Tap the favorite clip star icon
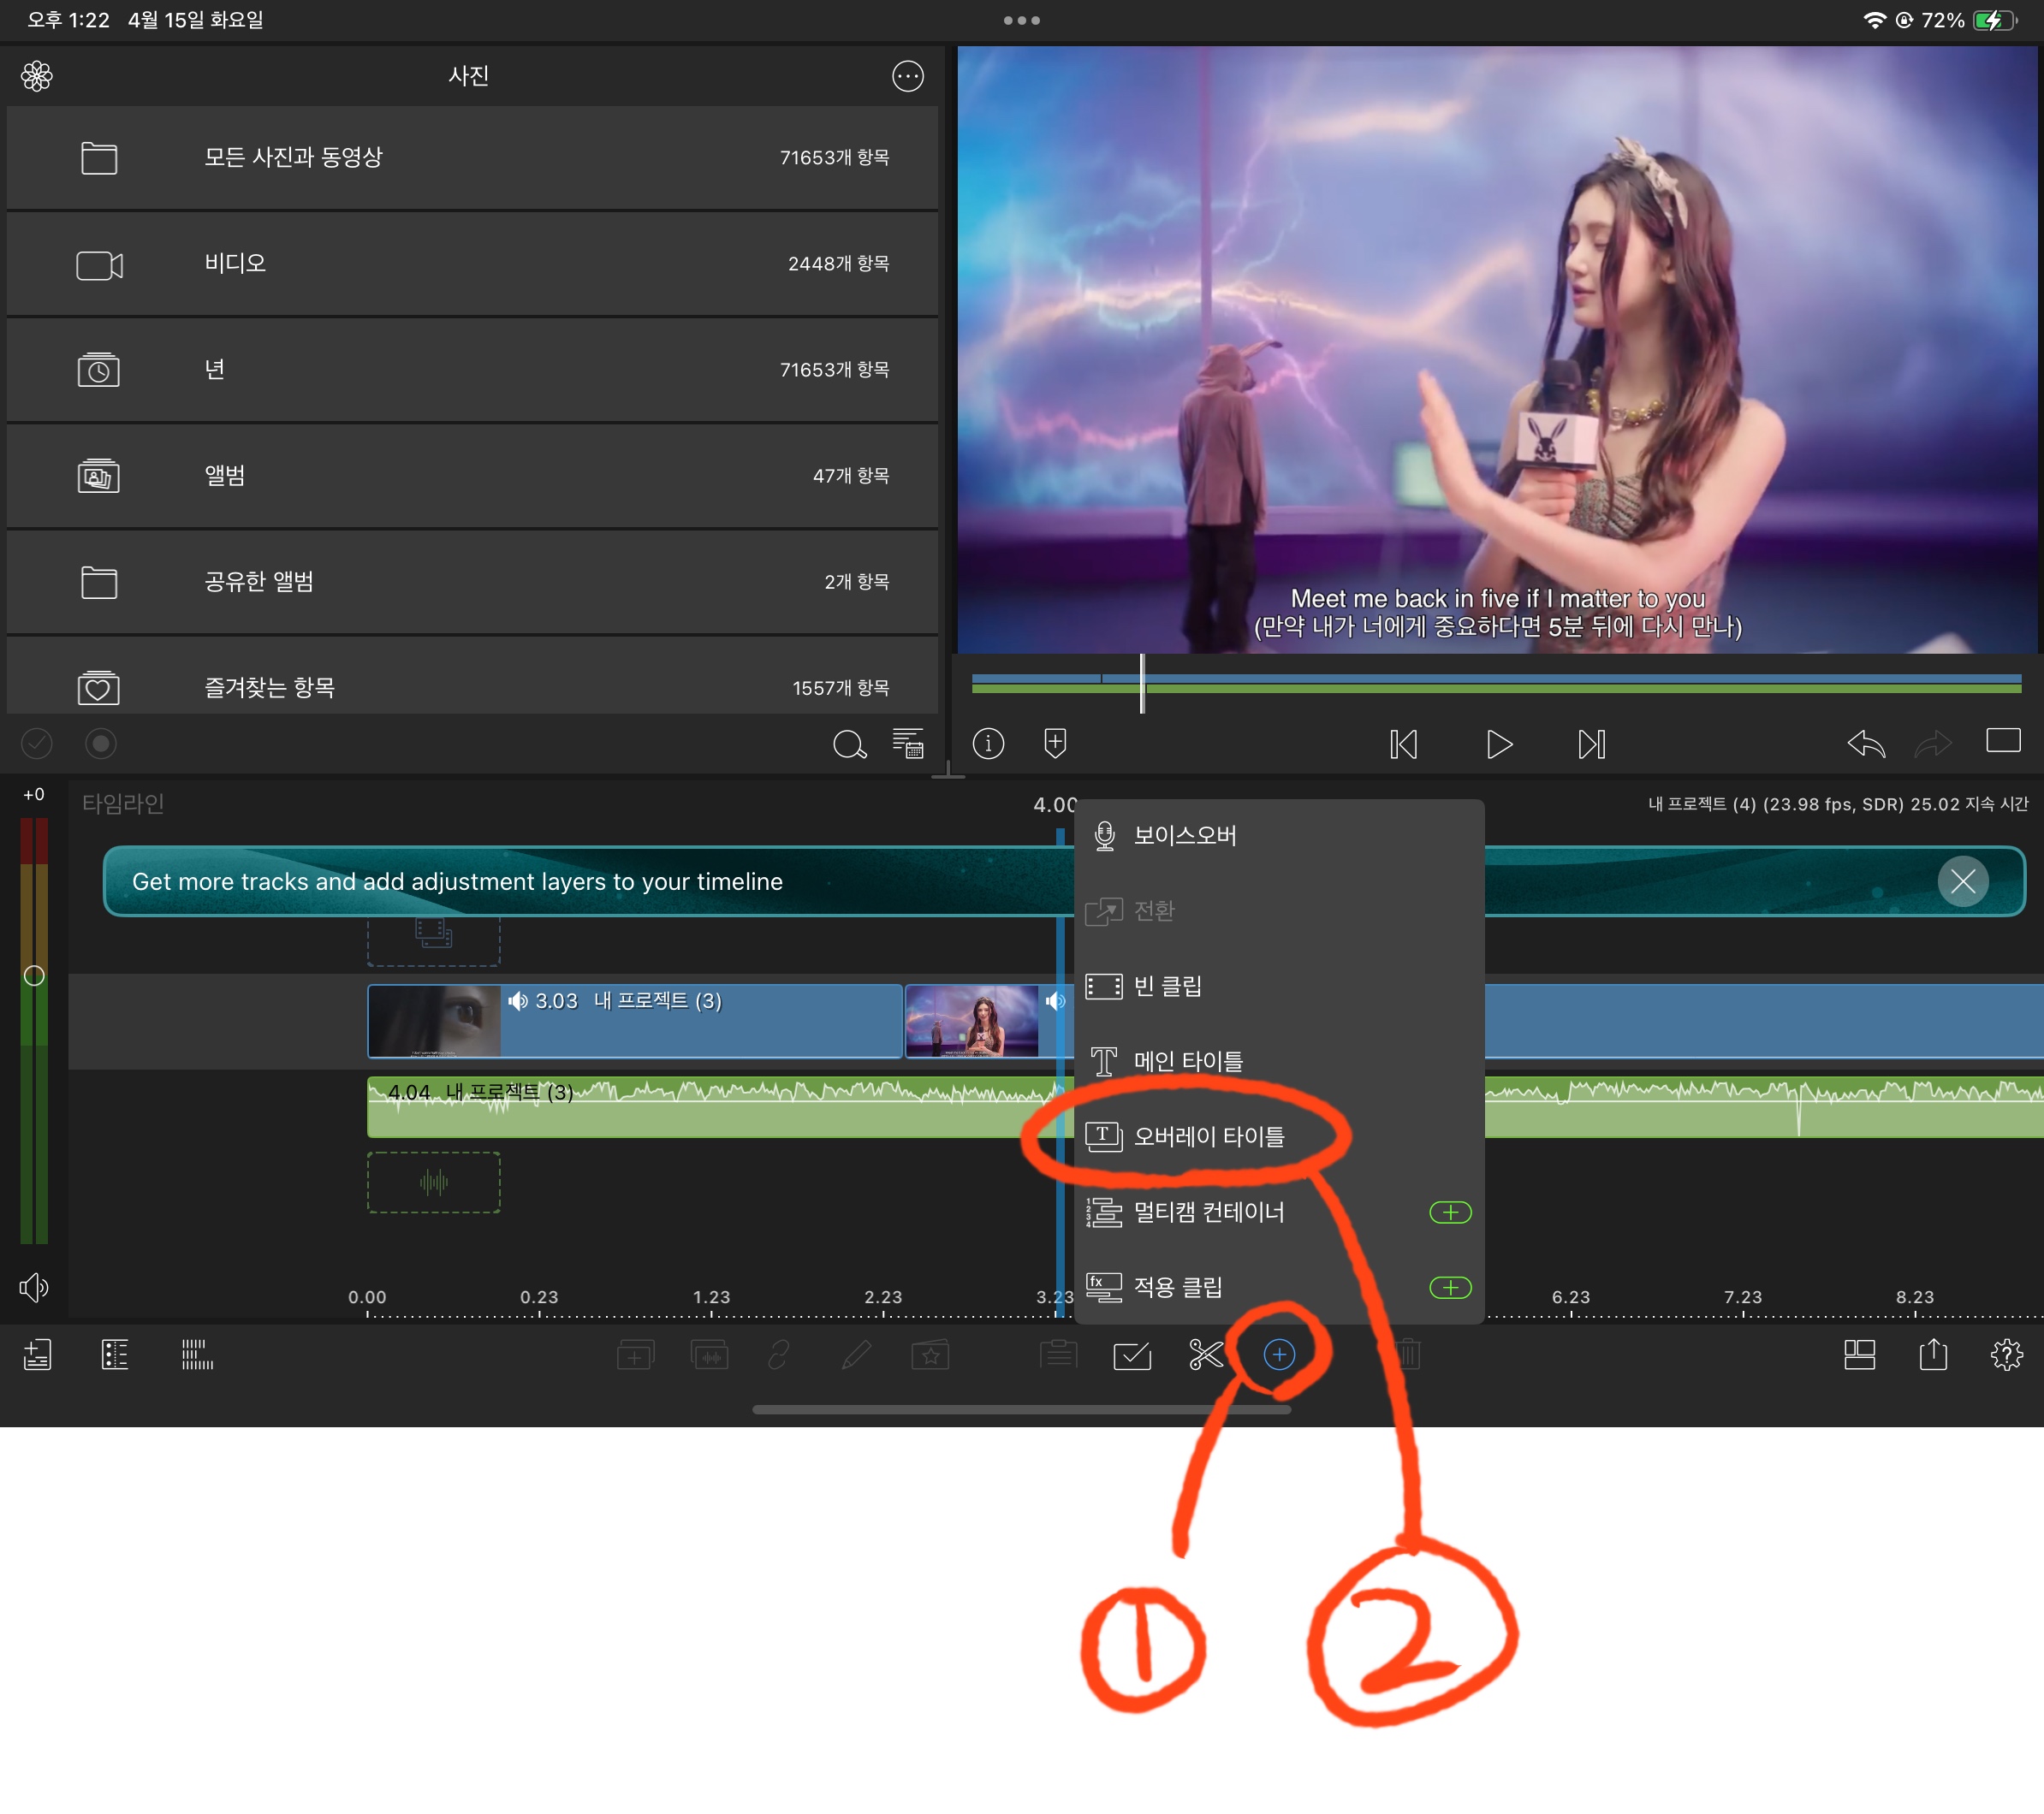Screen dimensions: 2044x1814 (930, 1355)
